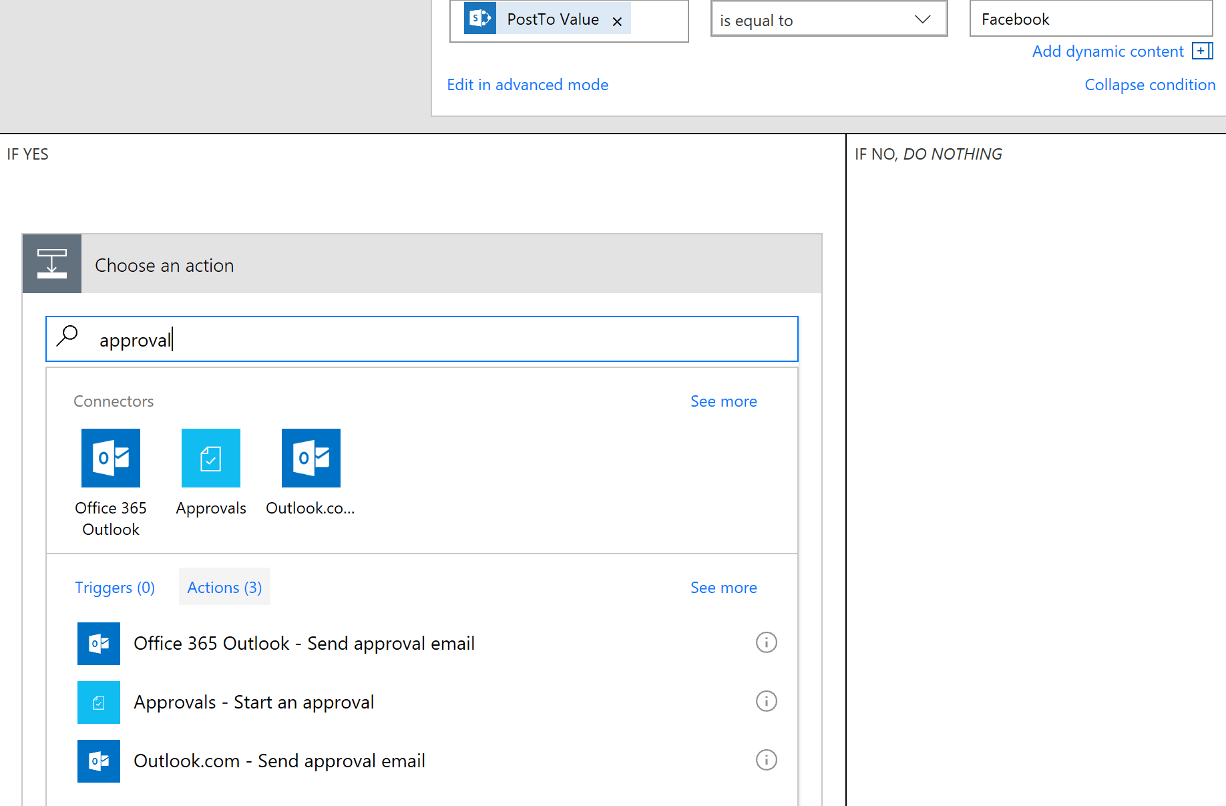Select the Office 365 Outlook connector

(110, 458)
